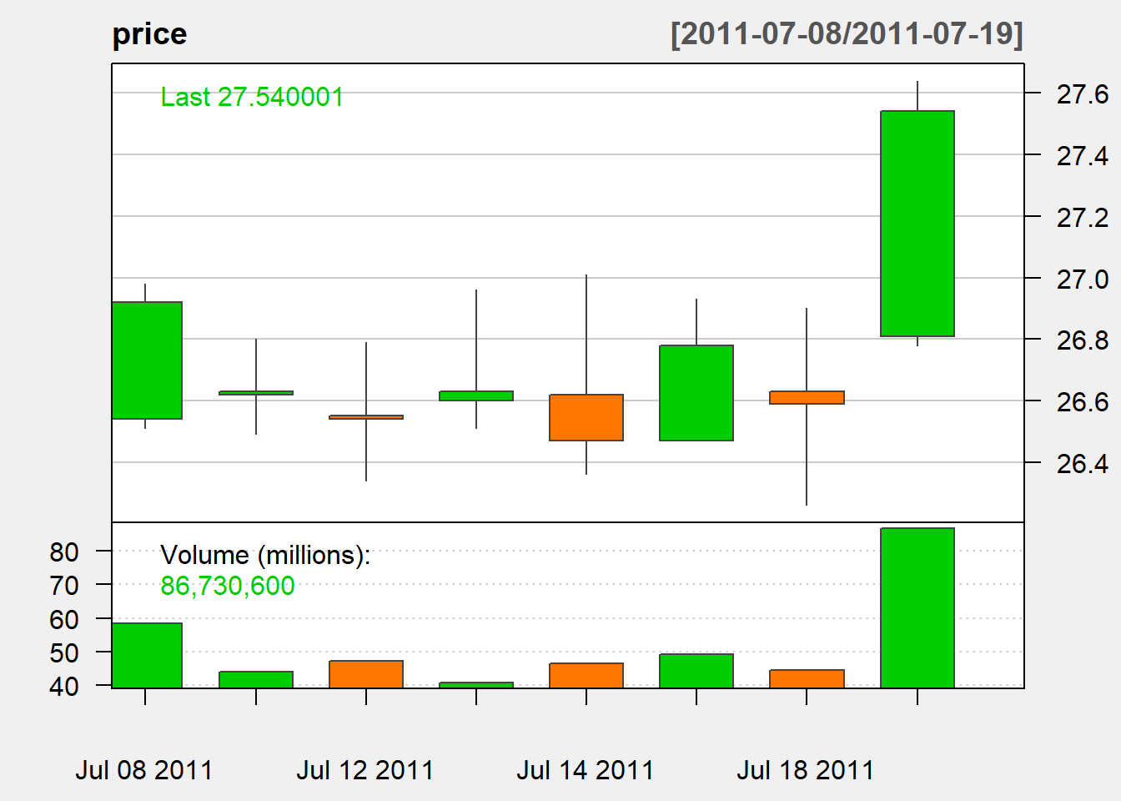Viewport: 1121px width, 801px height.
Task: Select the 'Jul 08 2011' axis label
Action: pos(144,769)
